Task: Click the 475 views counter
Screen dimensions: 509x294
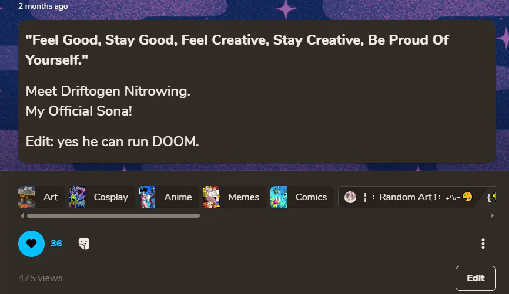Action: coord(40,278)
